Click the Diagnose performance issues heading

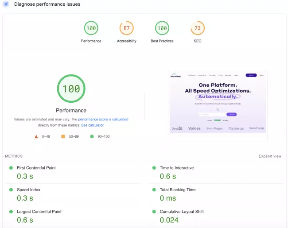[47, 4]
